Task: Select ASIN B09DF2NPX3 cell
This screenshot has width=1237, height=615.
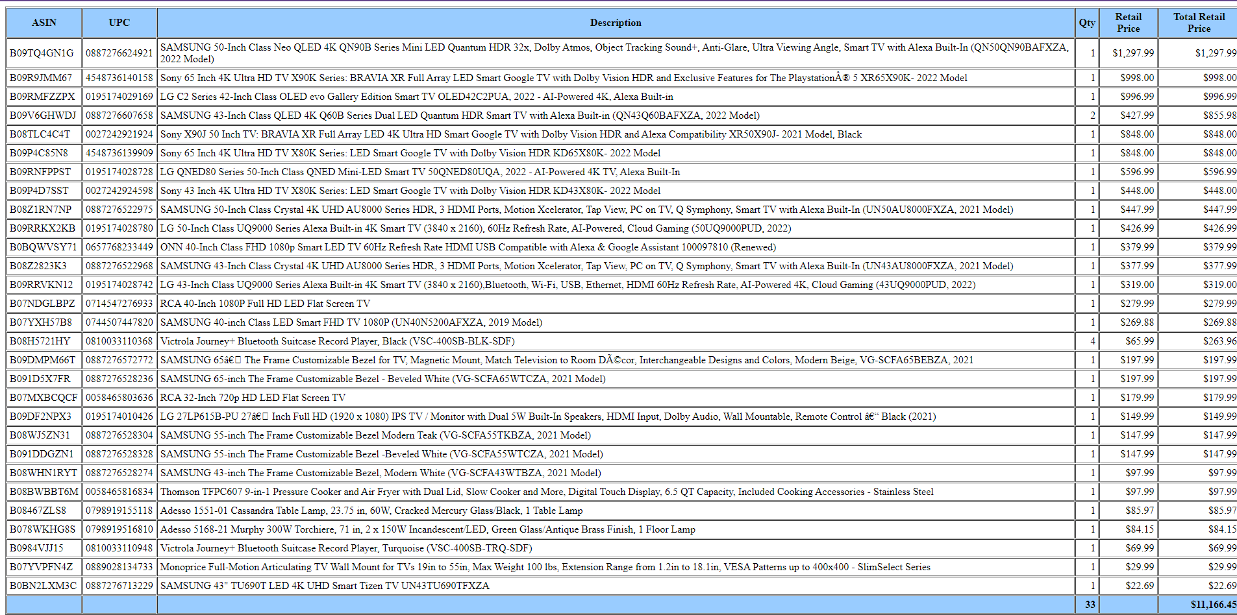Action: [x=44, y=416]
